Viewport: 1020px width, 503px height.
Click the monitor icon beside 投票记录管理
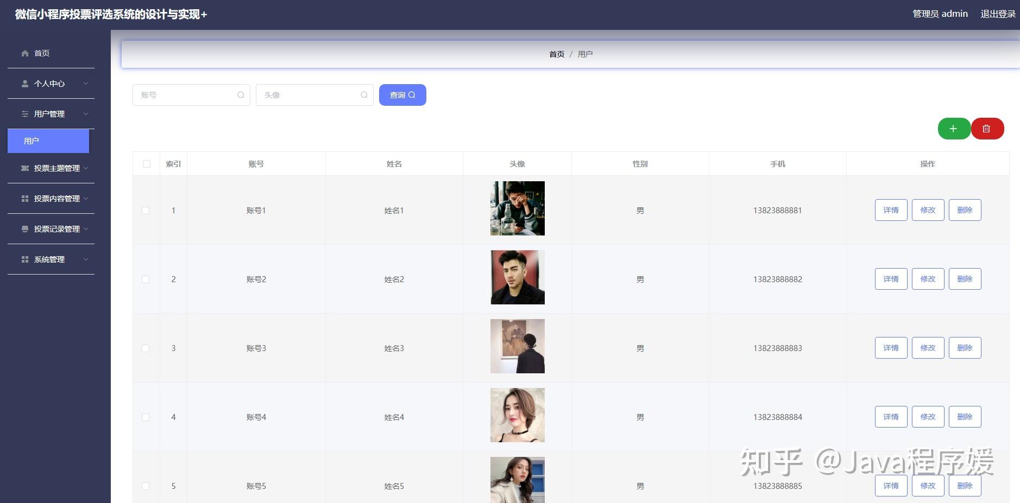pos(25,228)
